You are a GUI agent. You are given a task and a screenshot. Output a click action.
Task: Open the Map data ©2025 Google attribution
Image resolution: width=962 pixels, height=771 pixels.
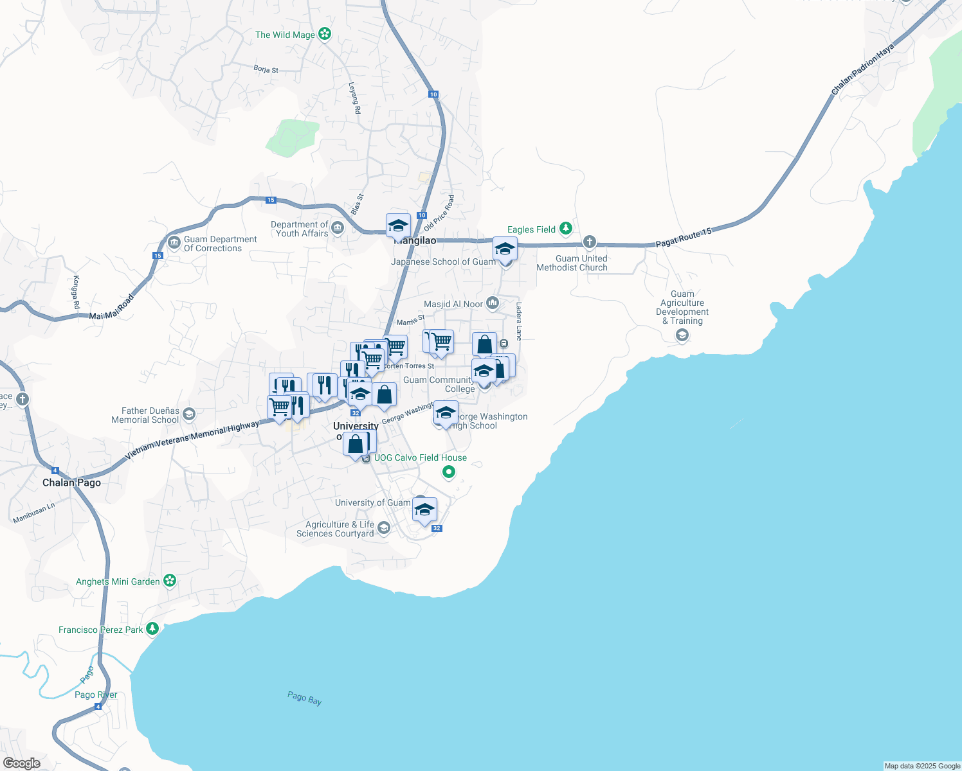[x=921, y=765]
